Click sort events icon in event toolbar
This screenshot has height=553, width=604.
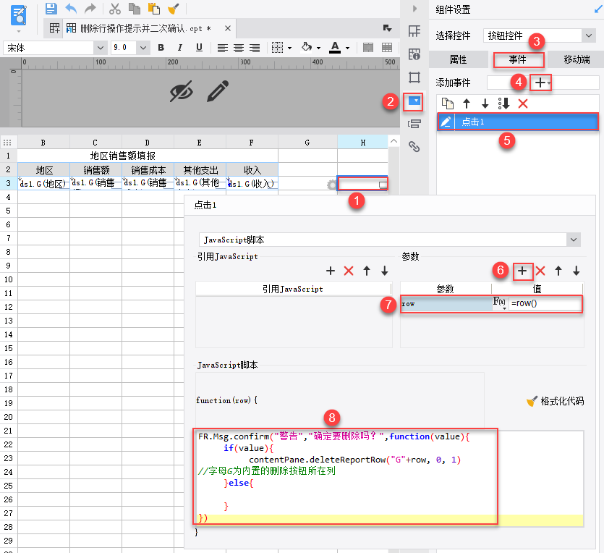tap(503, 104)
